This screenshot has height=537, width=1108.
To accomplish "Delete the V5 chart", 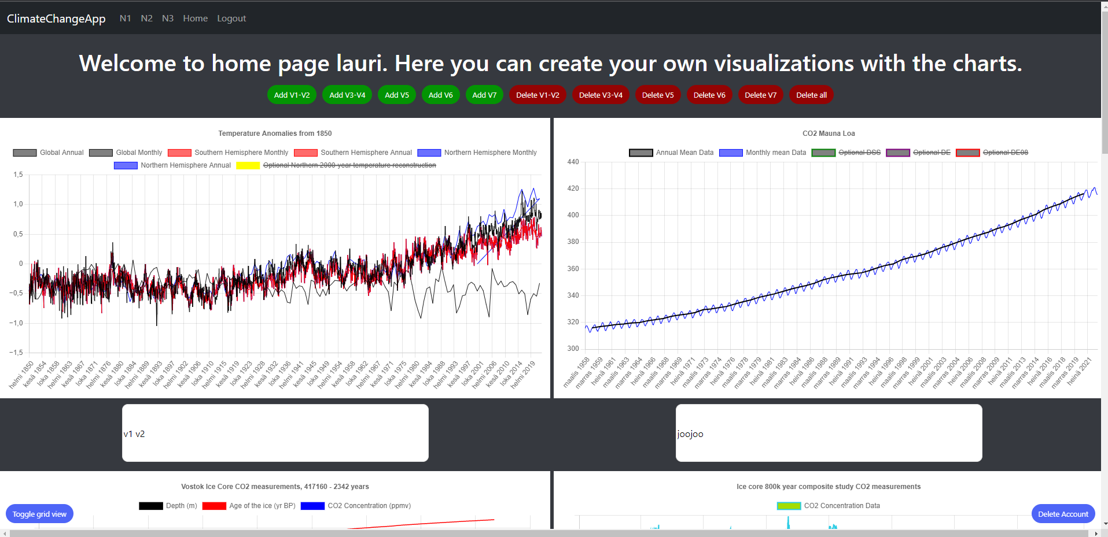I will coord(658,95).
